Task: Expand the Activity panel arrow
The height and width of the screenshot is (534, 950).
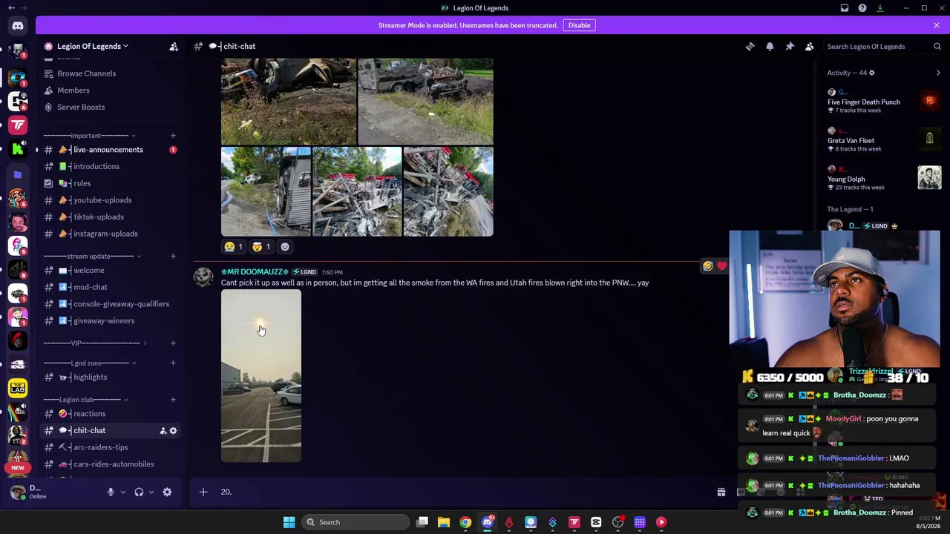Action: pyautogui.click(x=938, y=73)
